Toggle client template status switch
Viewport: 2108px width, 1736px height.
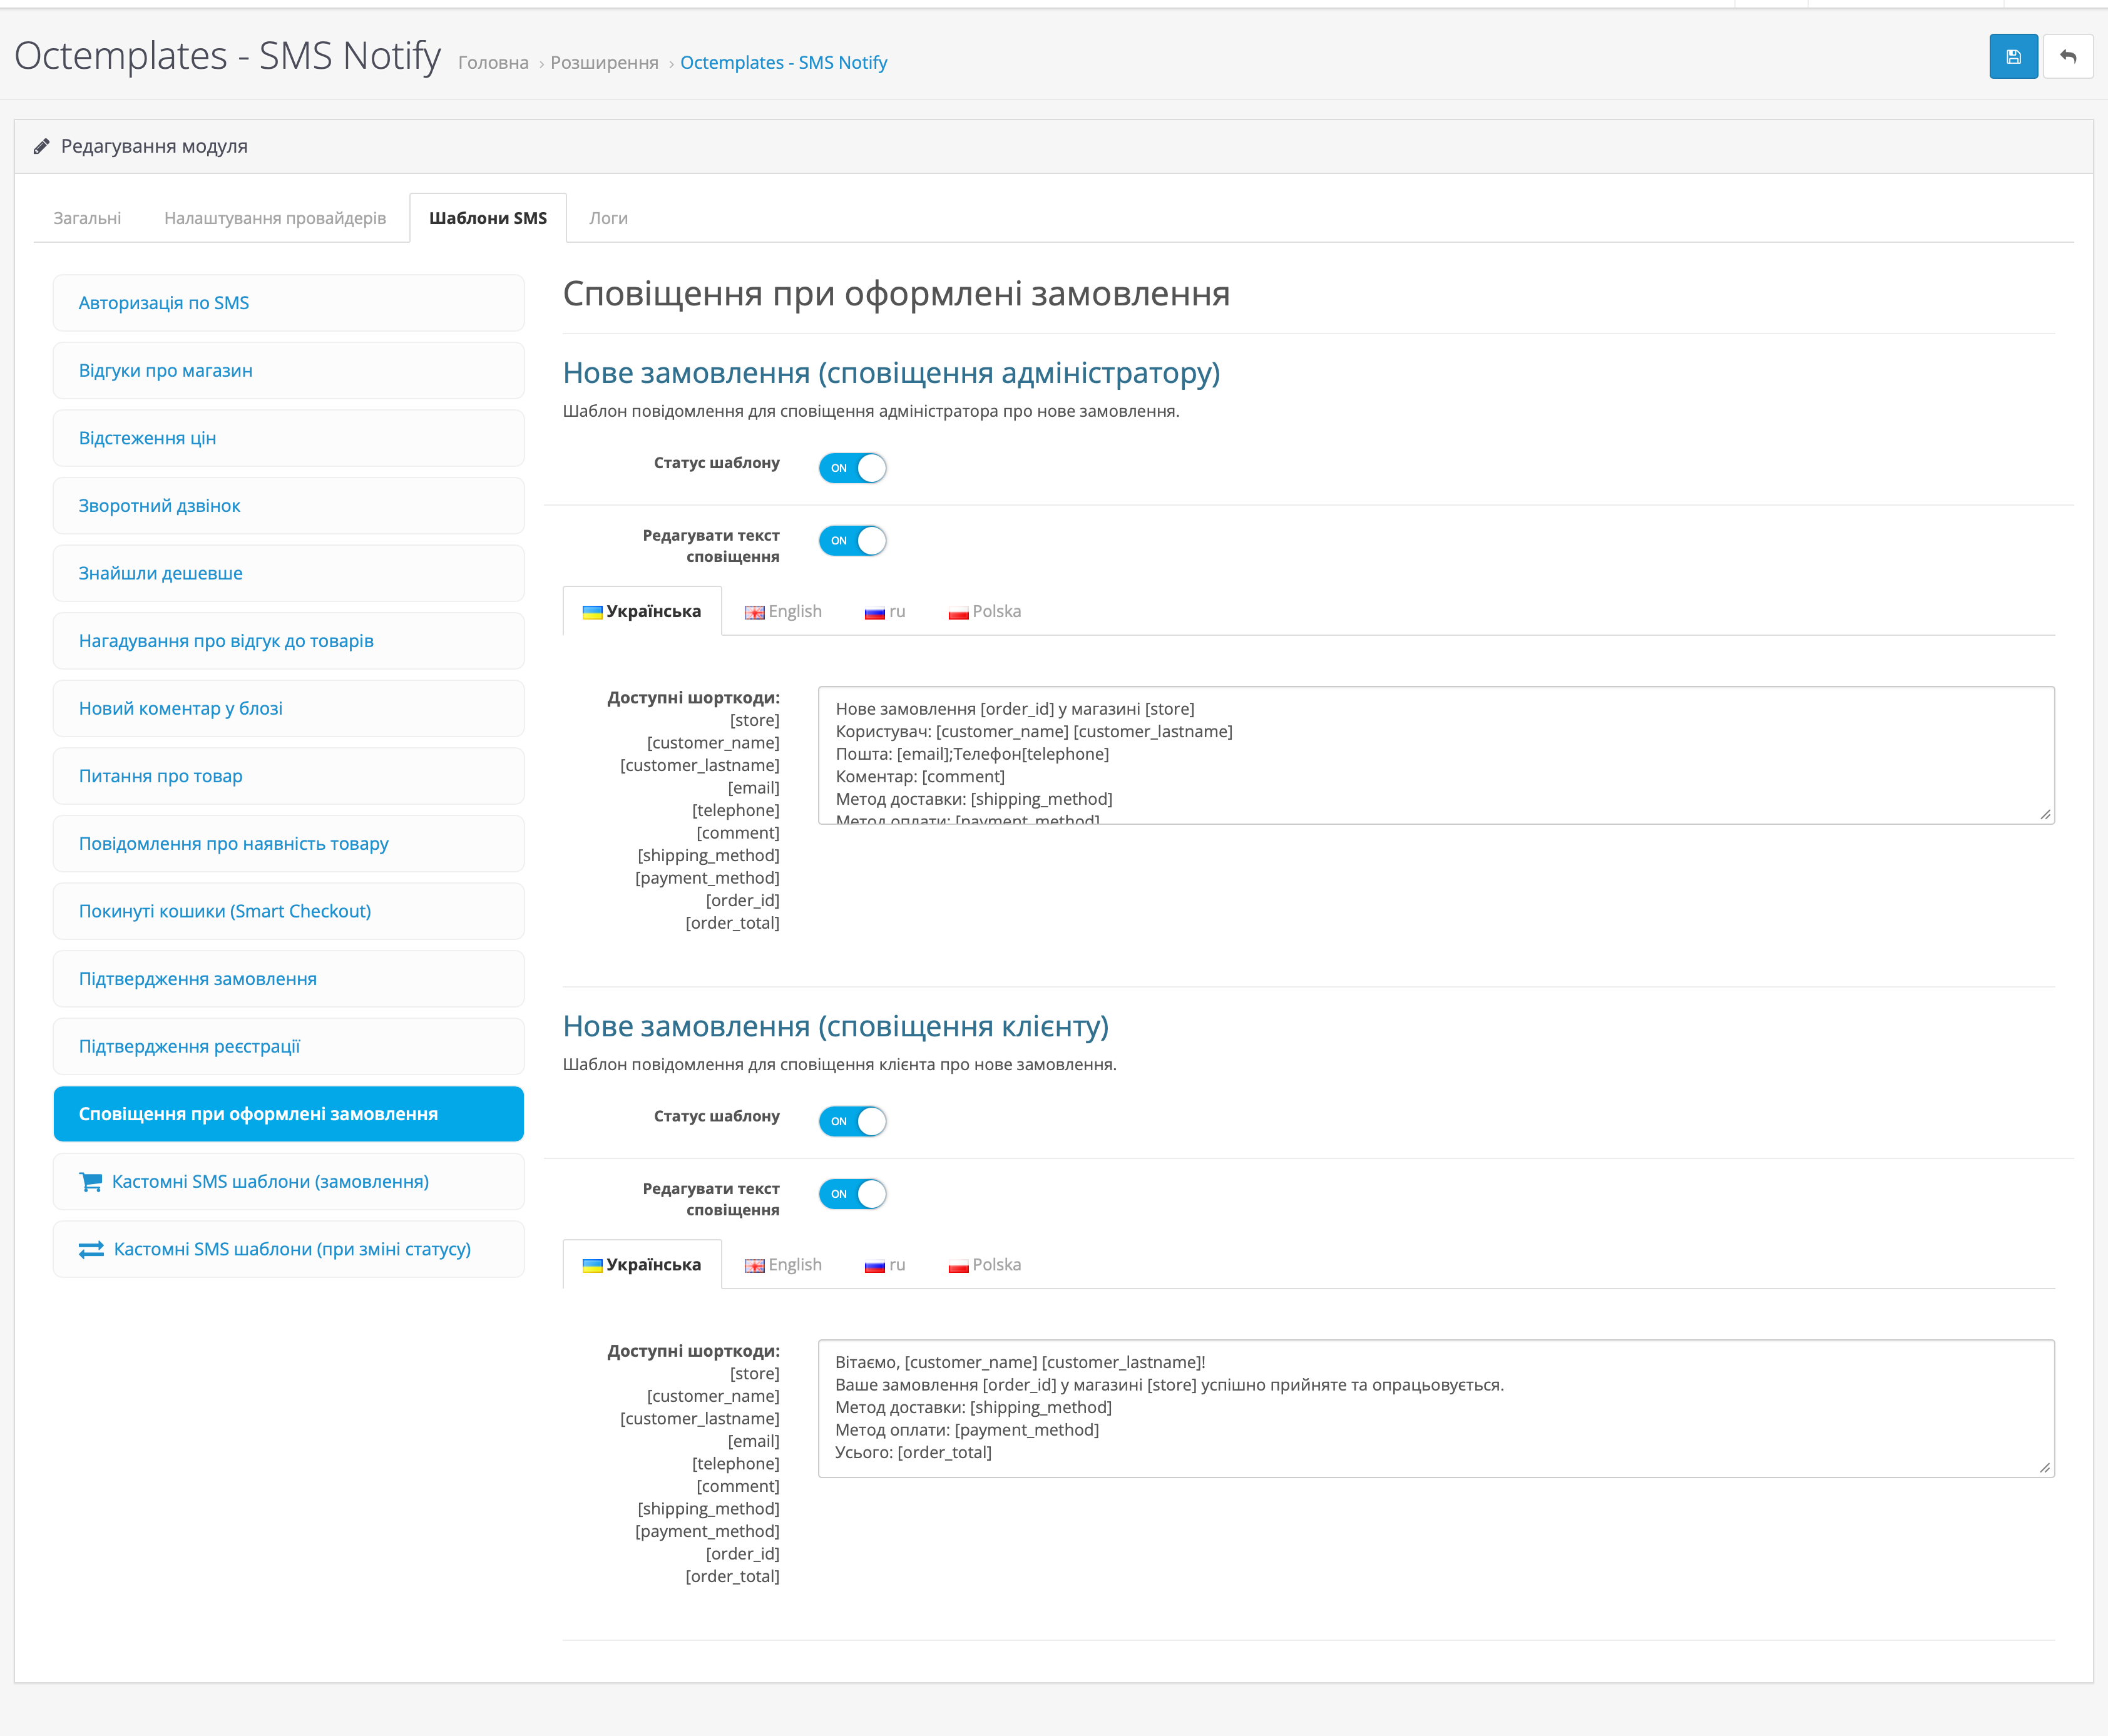click(852, 1121)
